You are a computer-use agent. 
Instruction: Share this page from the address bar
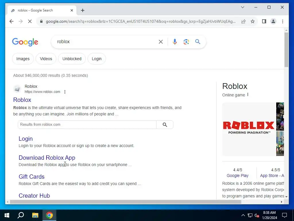point(243,21)
